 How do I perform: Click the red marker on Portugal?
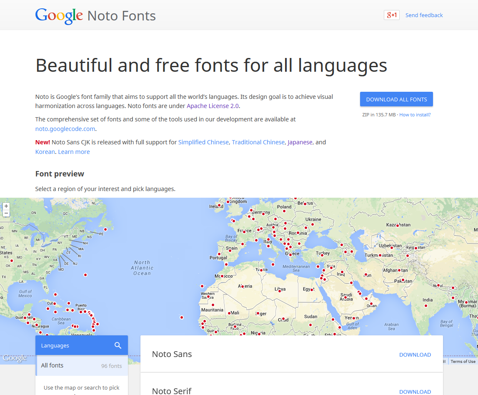click(x=219, y=254)
